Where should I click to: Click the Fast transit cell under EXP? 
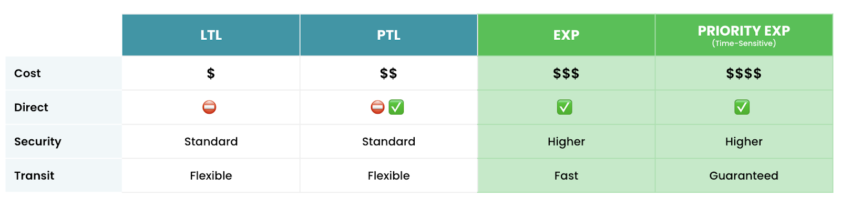click(566, 175)
